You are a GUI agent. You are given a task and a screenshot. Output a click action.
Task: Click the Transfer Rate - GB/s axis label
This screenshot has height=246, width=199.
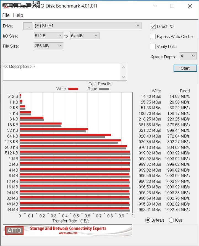71,221
